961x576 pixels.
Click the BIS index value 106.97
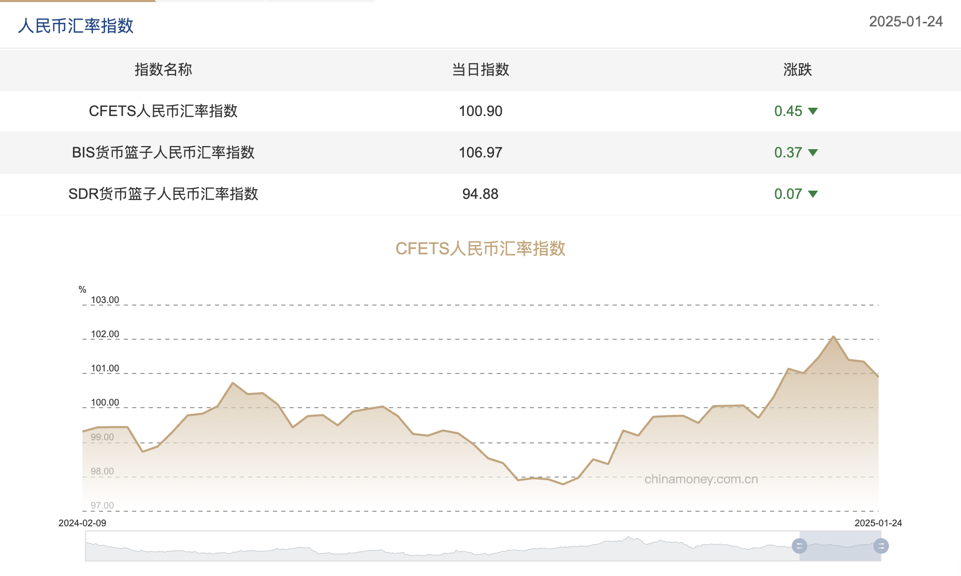[481, 152]
